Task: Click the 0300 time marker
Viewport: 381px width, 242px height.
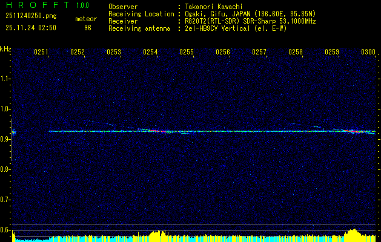Action: point(368,52)
